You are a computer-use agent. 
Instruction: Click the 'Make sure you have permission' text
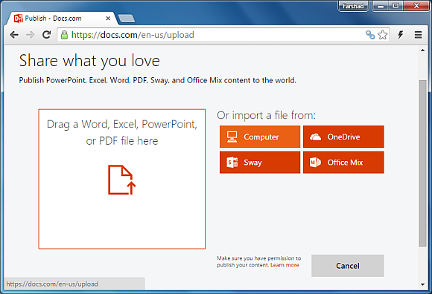(259, 261)
